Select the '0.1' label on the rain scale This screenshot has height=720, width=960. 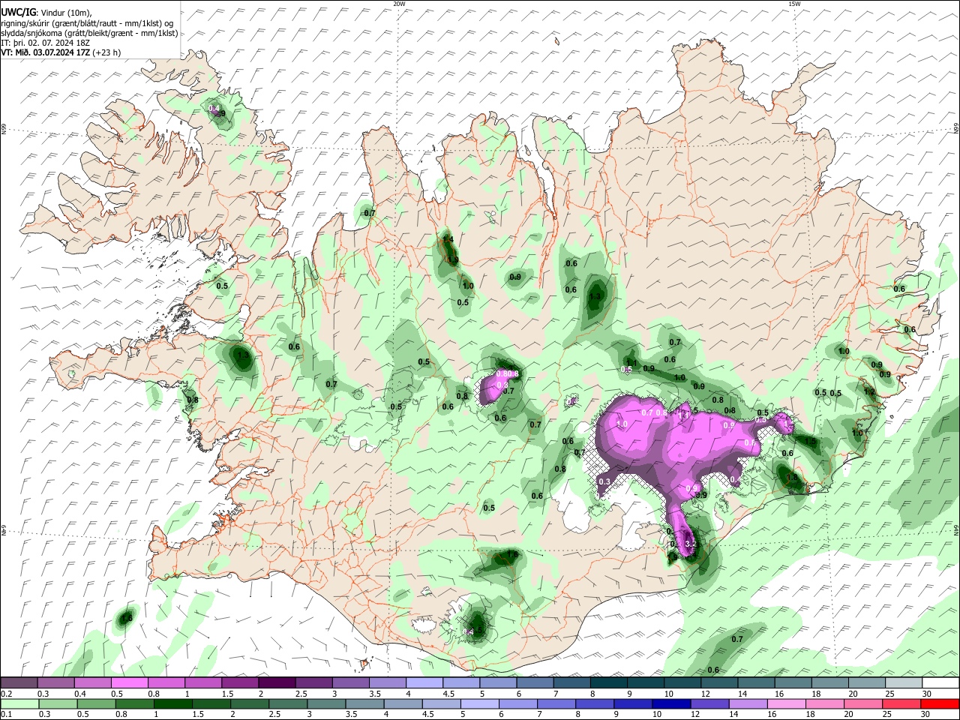[6, 715]
